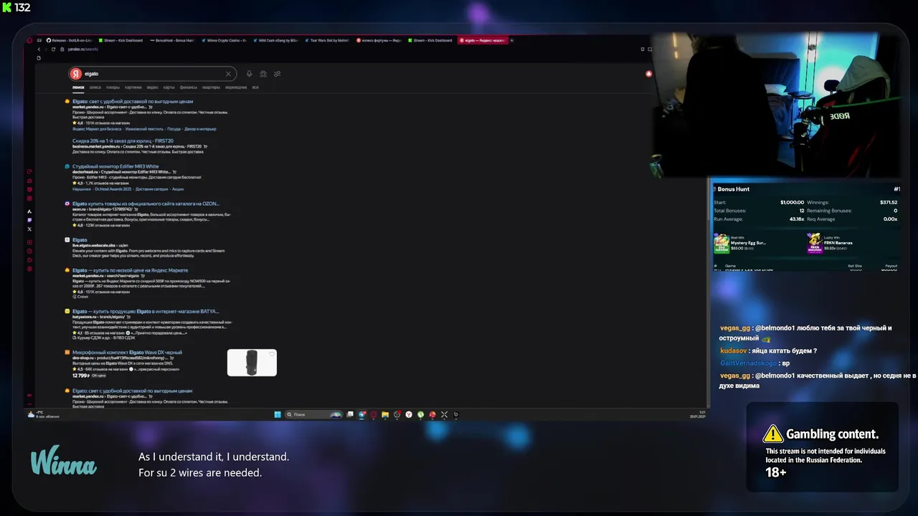Screen dimensions: 918x516
Task: Select 'алиса' search category
Action: click(x=95, y=87)
